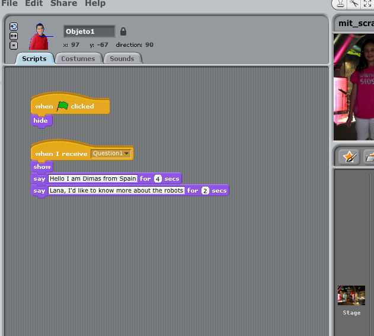Edit 'Hello I am Dimas from Spain' text
Screen dimensions: 374x336
pyautogui.click(x=93, y=178)
